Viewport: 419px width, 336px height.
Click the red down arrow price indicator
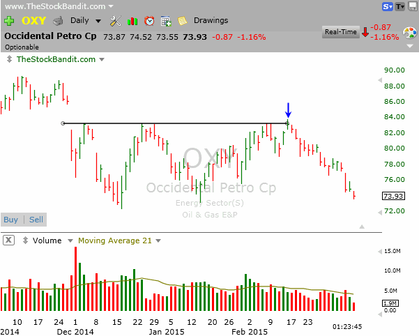[365, 32]
